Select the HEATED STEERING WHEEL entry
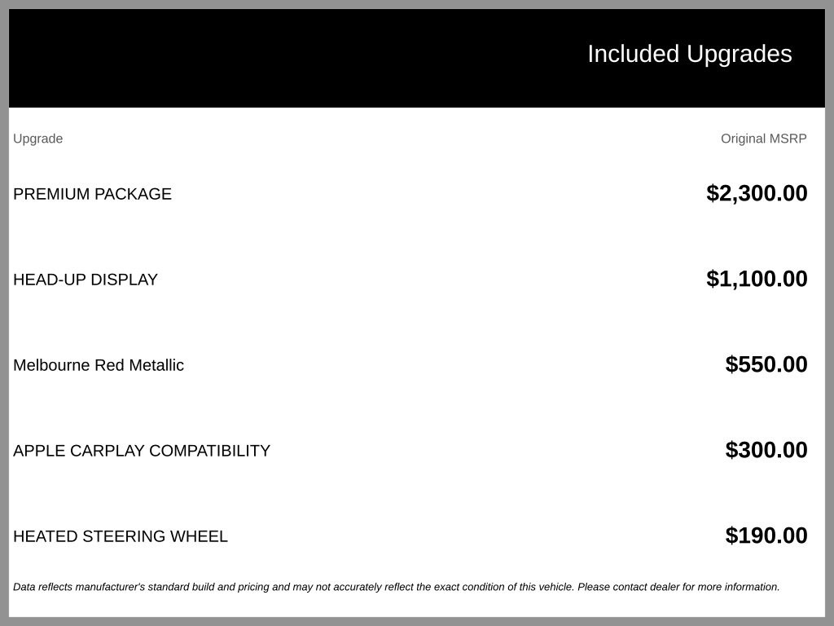 click(x=121, y=536)
